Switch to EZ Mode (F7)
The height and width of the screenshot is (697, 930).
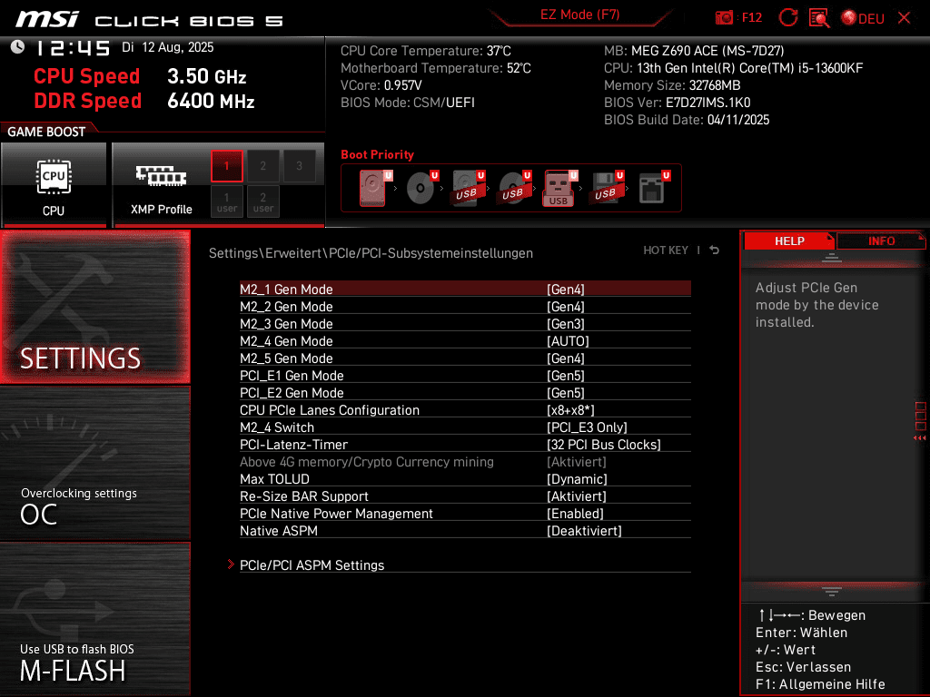click(x=579, y=15)
